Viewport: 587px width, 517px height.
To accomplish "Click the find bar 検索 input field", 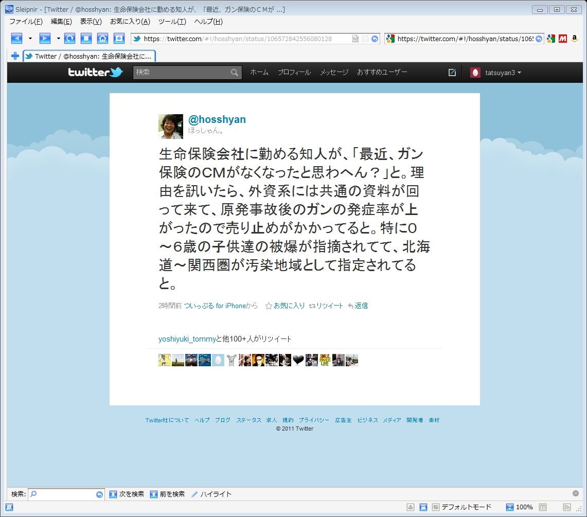I will pos(66,494).
